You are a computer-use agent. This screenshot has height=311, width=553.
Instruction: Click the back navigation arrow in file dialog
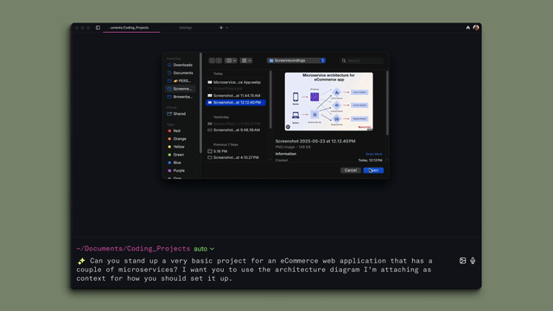(x=212, y=60)
